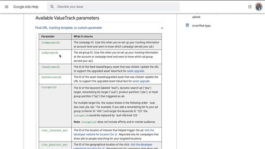Open the account profile avatar

(258, 7)
